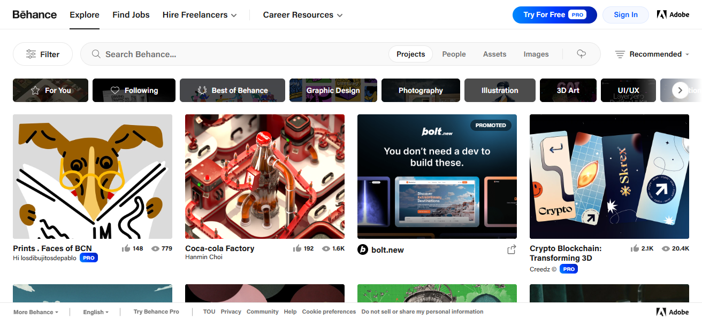
Task: Select the Following category
Action: 134,90
